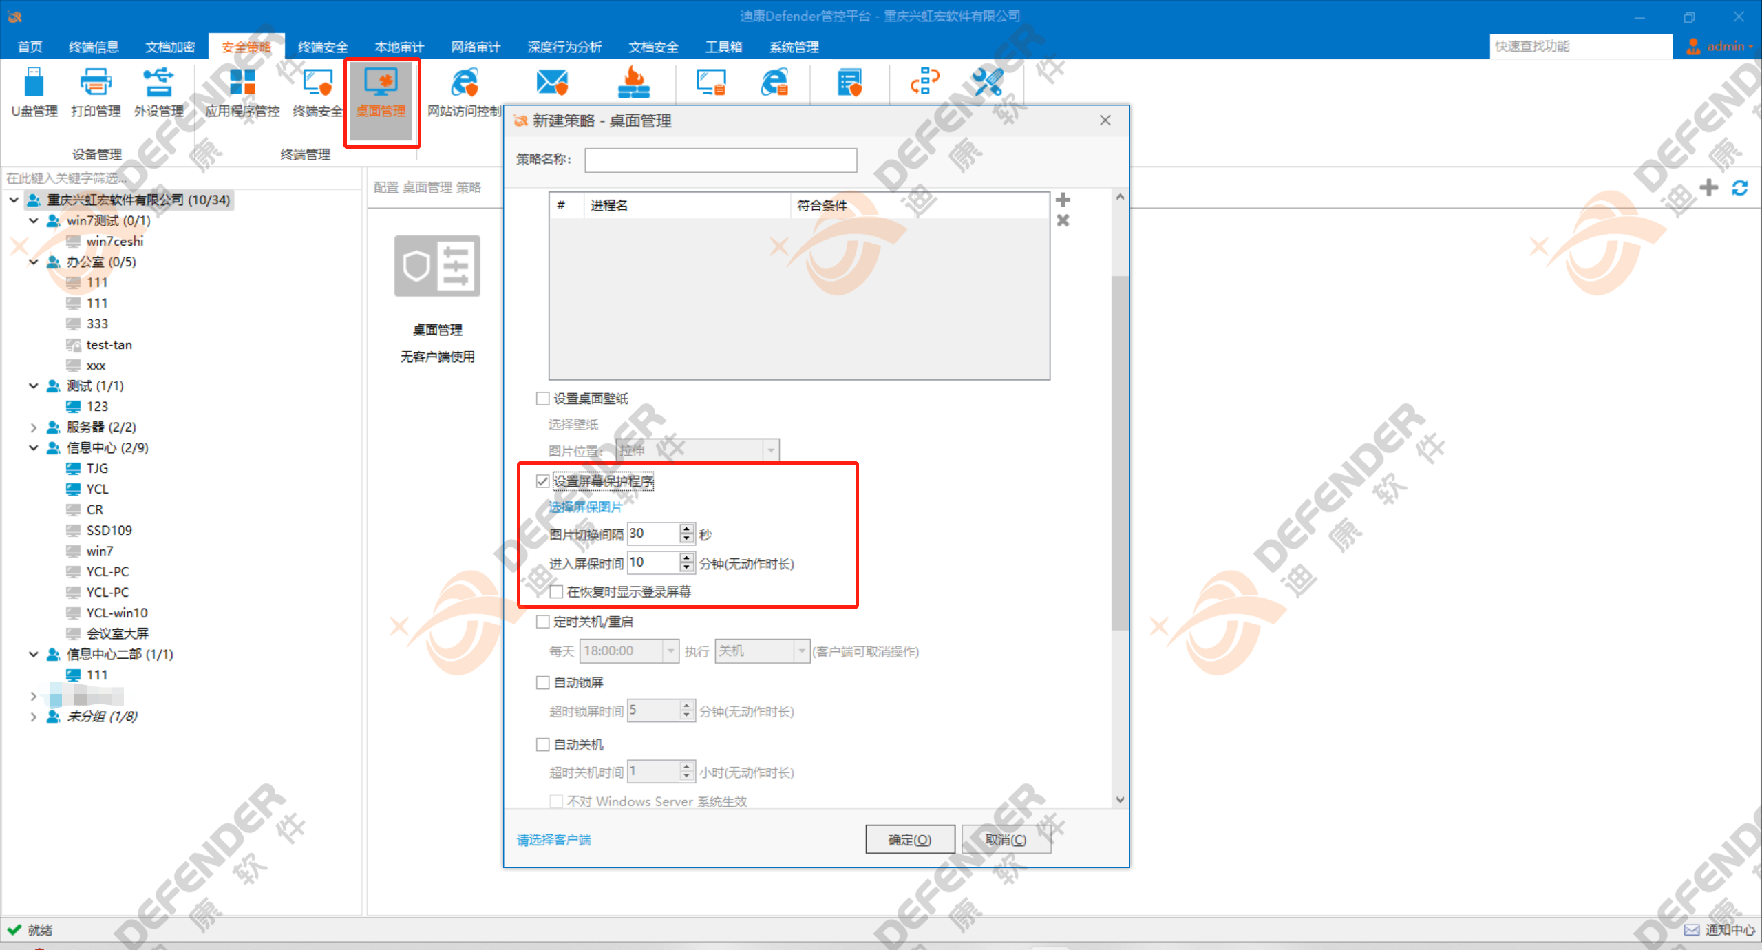This screenshot has height=950, width=1762.
Task: Open 执行 action dropdown showing 关机
Action: 762,651
